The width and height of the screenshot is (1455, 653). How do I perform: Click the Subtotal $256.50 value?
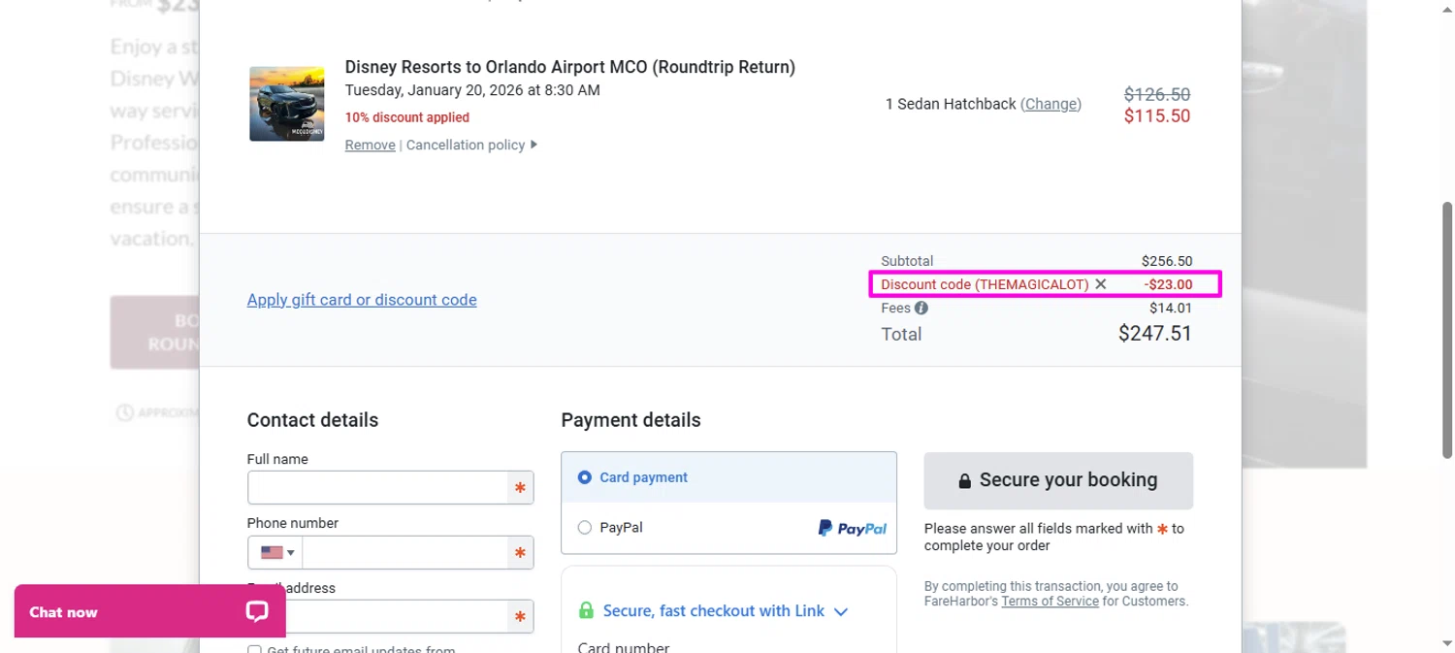(1167, 261)
